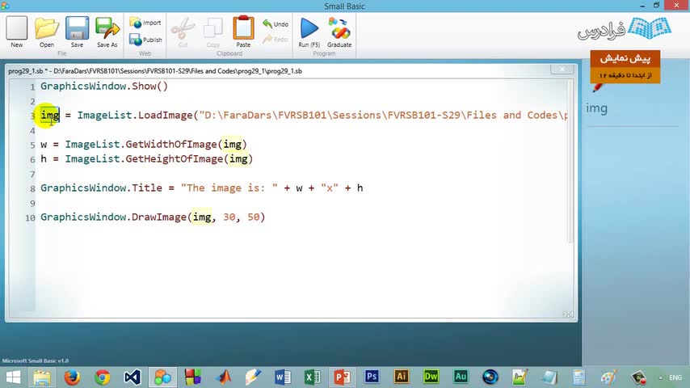This screenshot has height=388, width=690.
Task: Open Photoshop from the taskbar
Action: 372,377
